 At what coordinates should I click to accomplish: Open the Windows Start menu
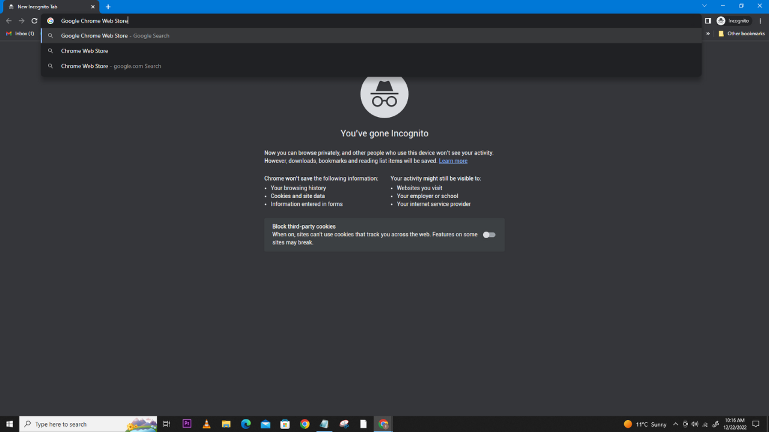(10, 424)
